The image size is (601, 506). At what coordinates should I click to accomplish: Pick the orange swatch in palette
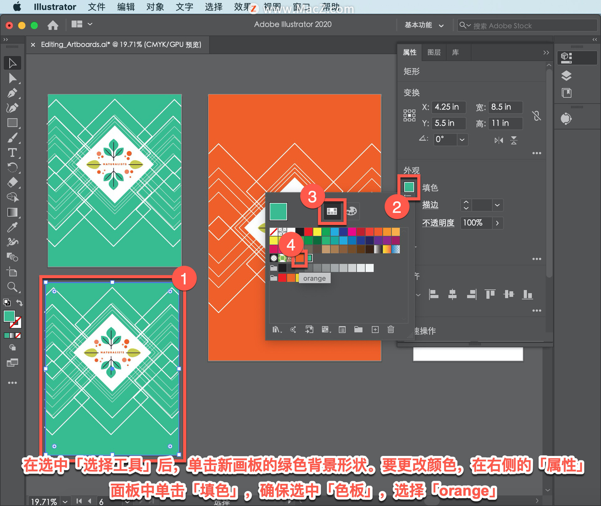(300, 258)
